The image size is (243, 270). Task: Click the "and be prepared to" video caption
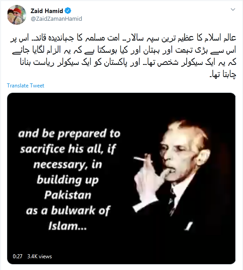click(x=69, y=134)
